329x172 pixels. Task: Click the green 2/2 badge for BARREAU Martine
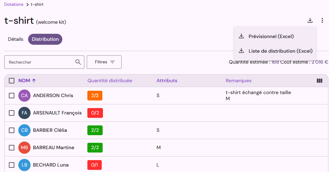(x=95, y=148)
